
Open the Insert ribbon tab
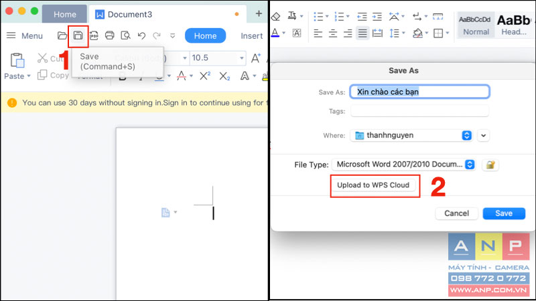(252, 36)
